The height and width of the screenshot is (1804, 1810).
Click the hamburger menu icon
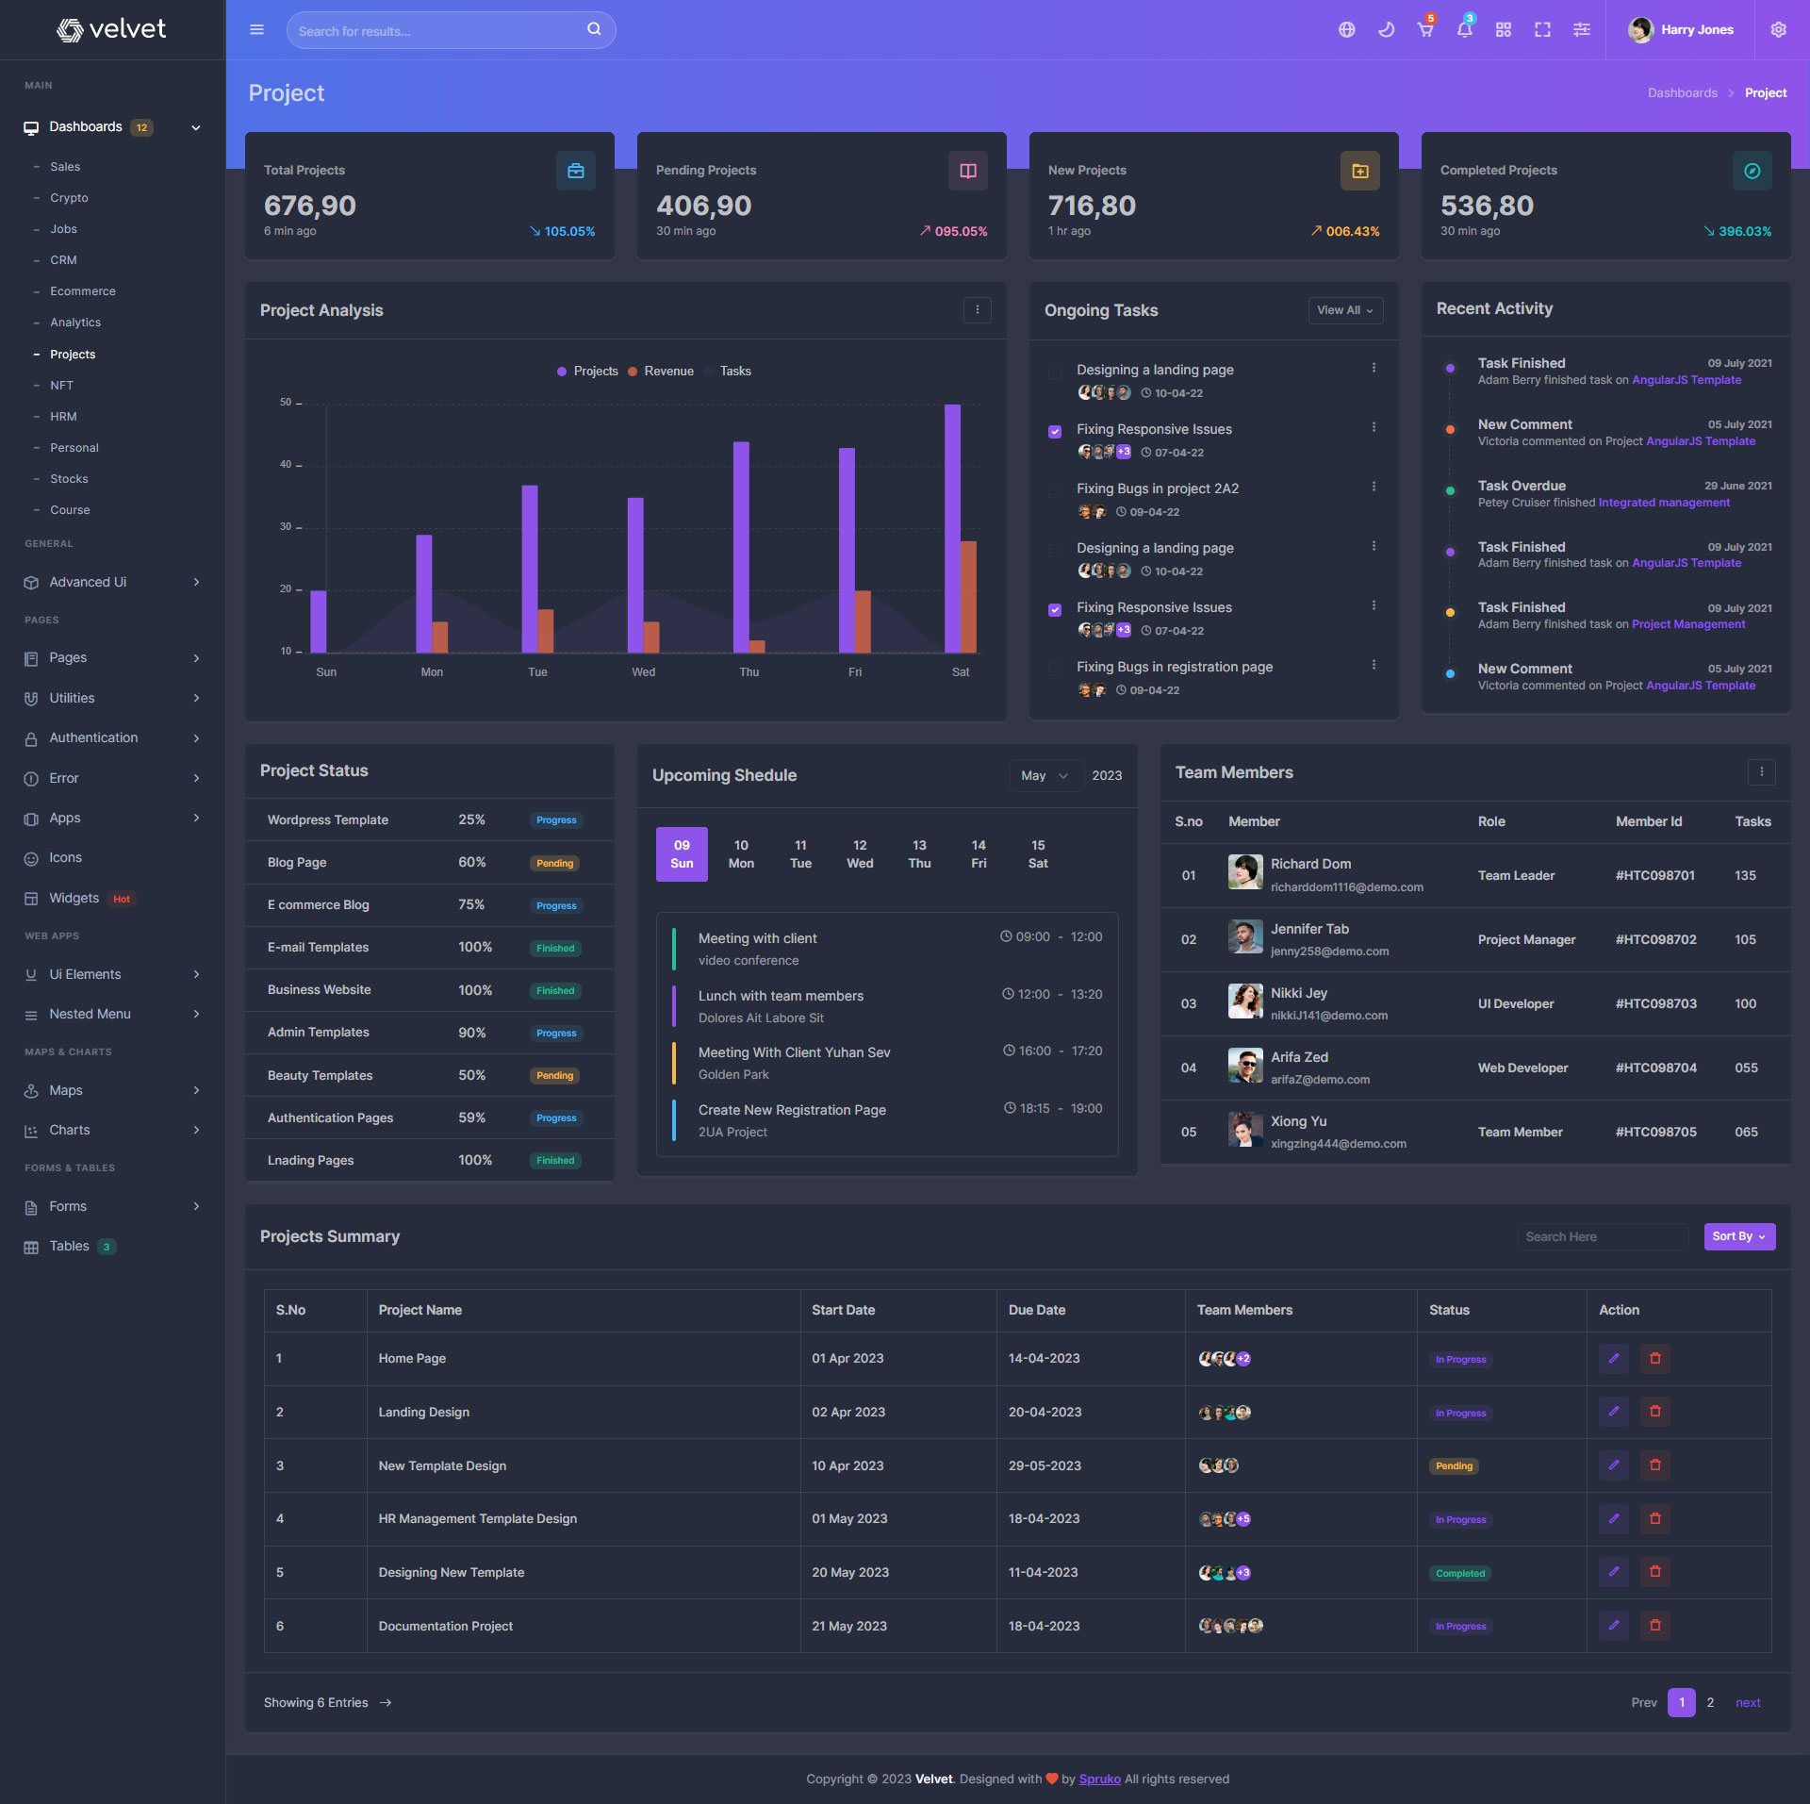pos(256,30)
